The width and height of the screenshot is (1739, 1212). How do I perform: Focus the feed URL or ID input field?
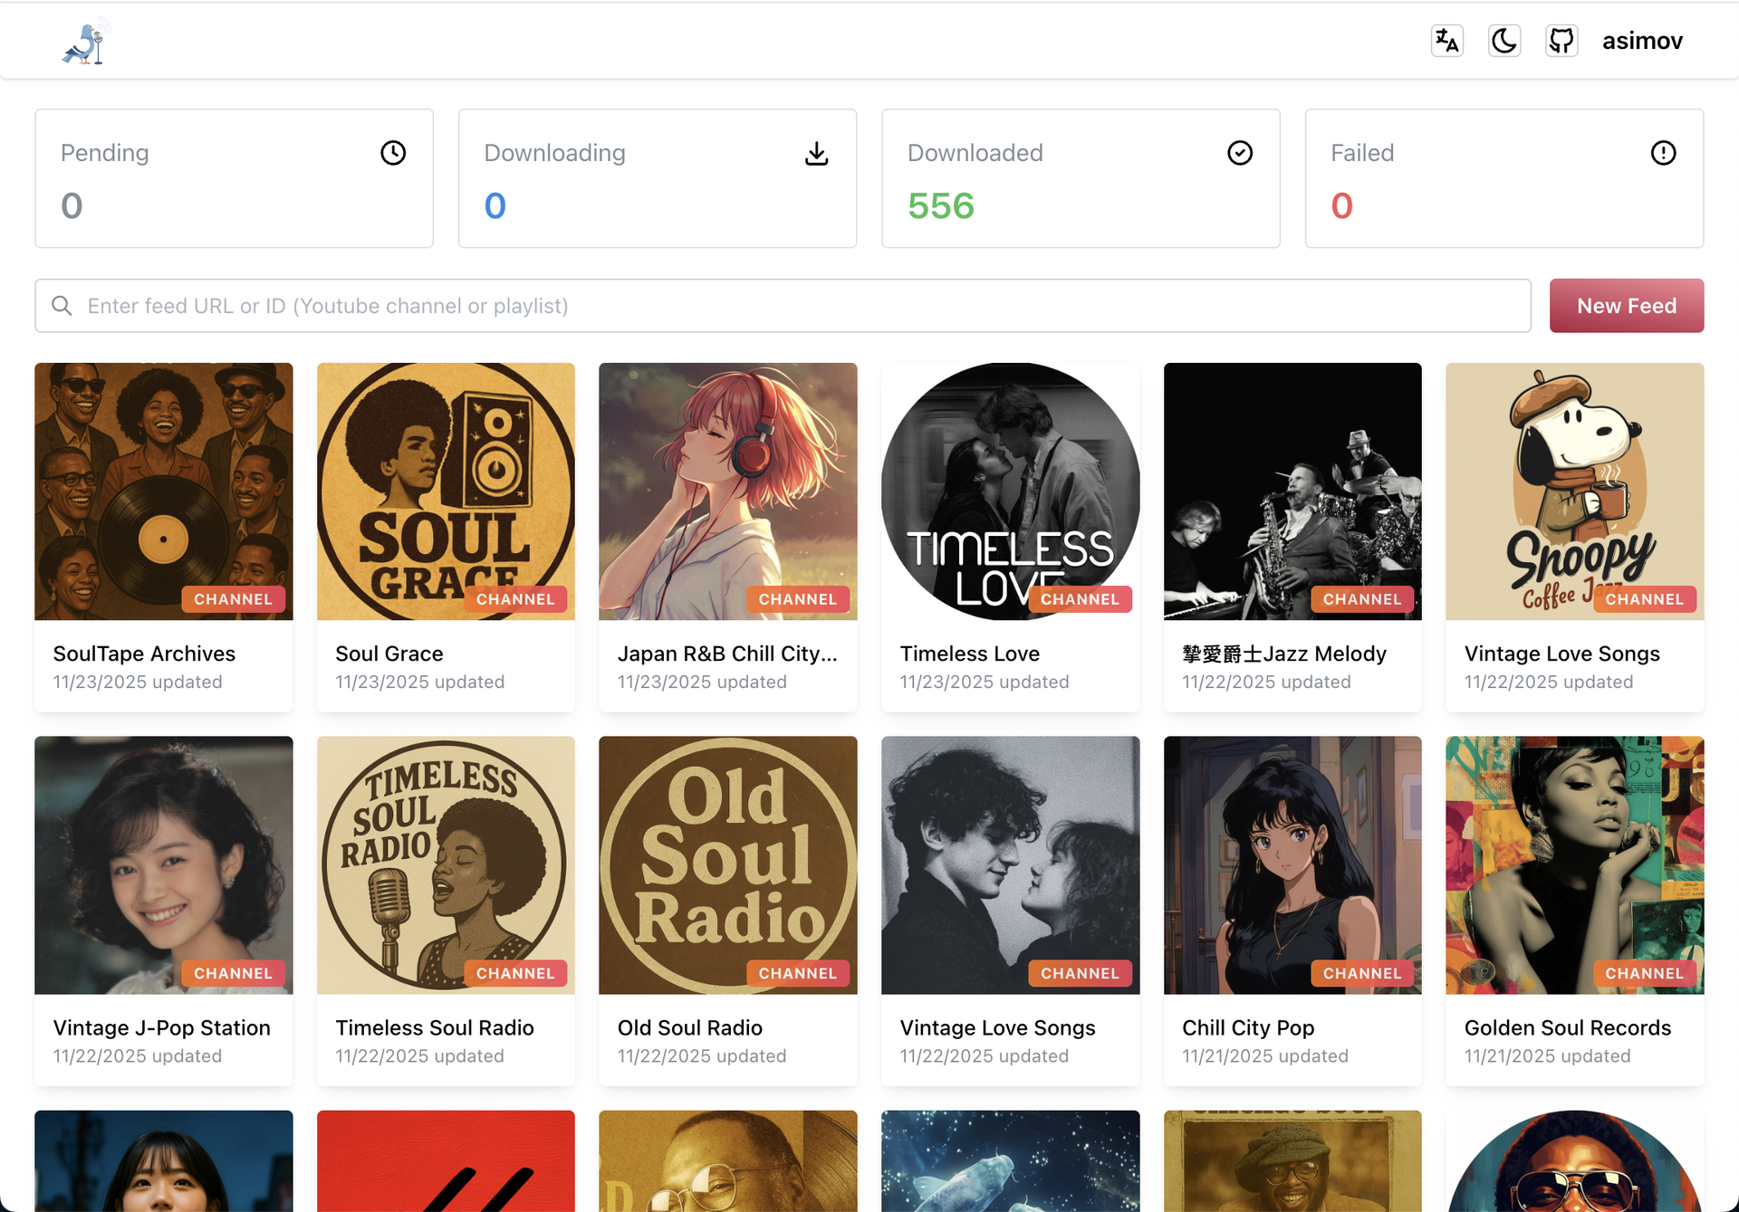[783, 306]
